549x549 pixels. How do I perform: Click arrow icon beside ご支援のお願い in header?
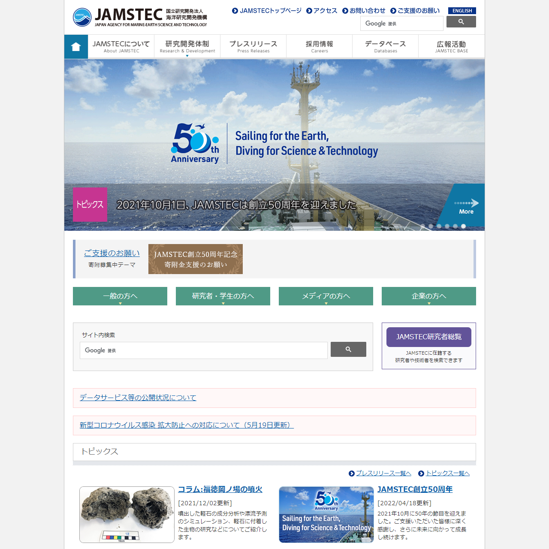click(393, 11)
